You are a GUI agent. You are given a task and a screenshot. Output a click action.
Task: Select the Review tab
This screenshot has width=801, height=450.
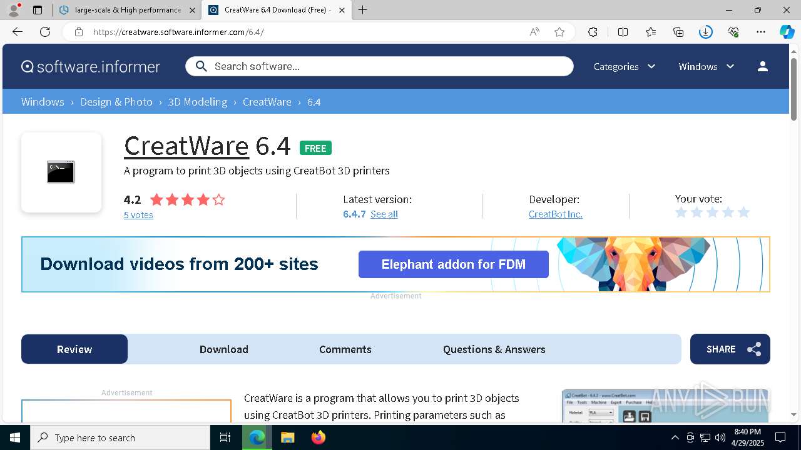[74, 349]
